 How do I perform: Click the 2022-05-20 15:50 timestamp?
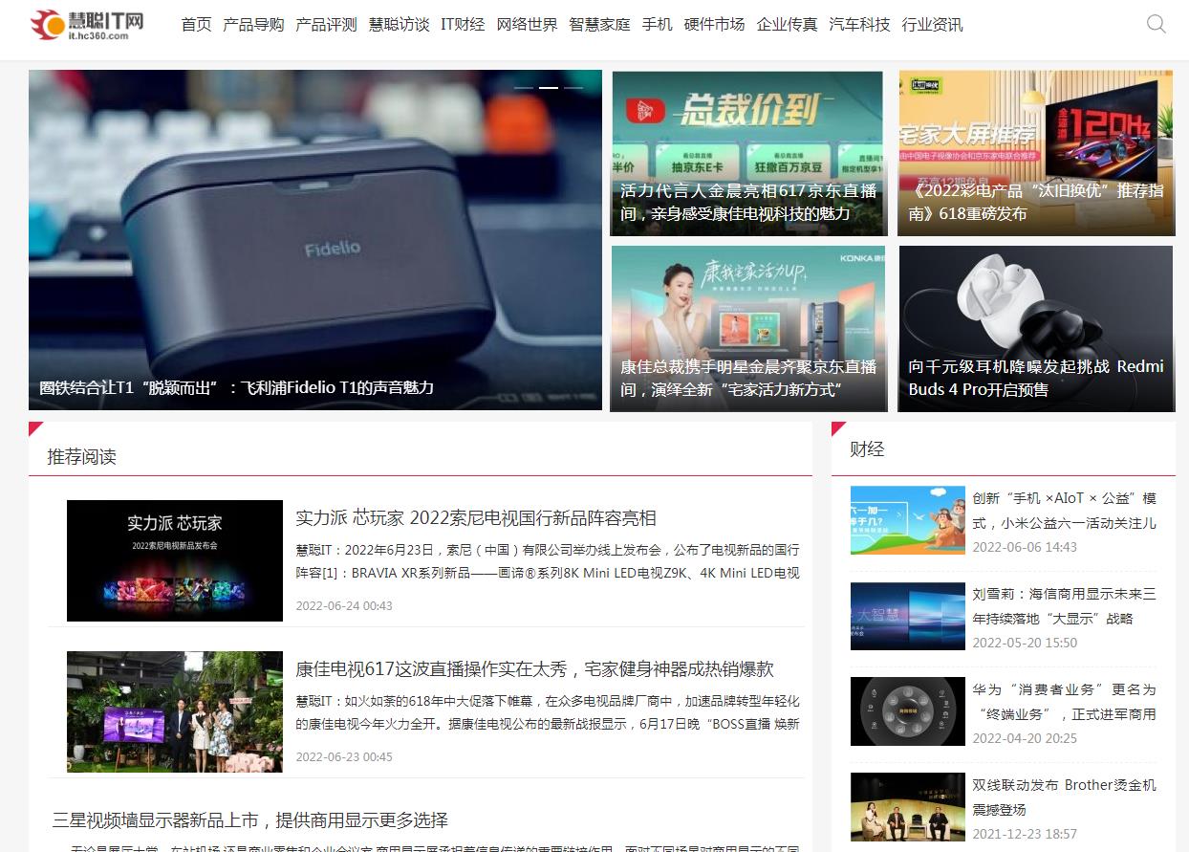click(x=1025, y=643)
